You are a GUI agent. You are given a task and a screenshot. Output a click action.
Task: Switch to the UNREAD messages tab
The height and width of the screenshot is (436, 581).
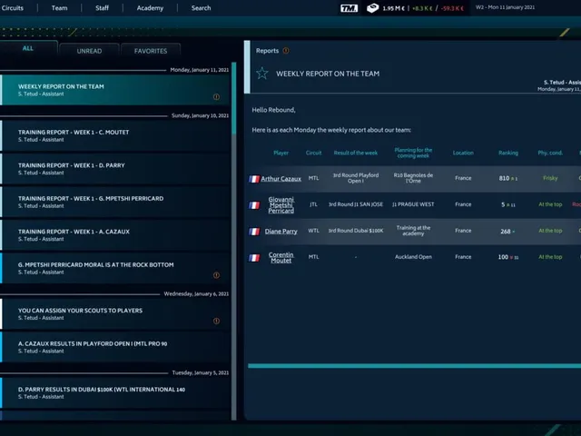(89, 51)
